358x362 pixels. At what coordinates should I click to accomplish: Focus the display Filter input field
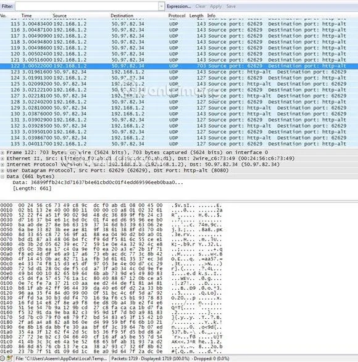point(87,6)
